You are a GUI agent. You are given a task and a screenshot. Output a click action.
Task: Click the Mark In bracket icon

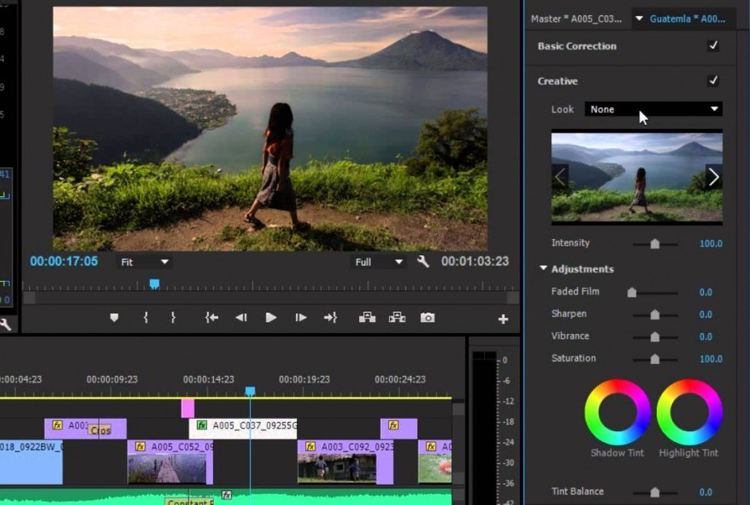click(146, 318)
